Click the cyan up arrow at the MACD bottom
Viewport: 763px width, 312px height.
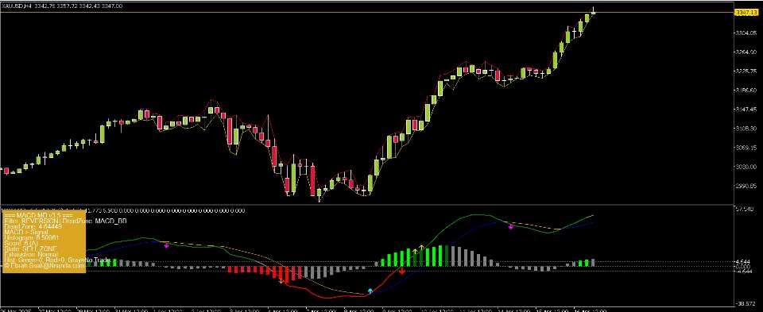point(370,291)
